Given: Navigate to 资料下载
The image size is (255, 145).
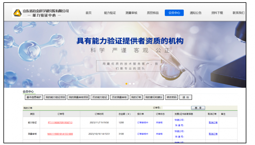Looking at the screenshot, I should [x=217, y=13].
